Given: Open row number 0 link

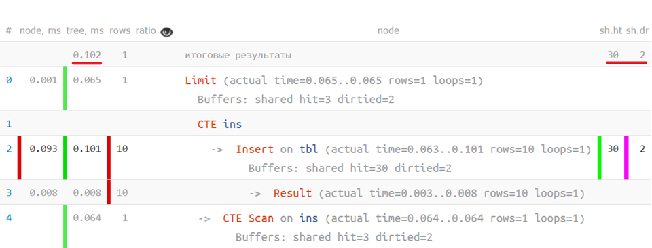Looking at the screenshot, I should point(9,80).
